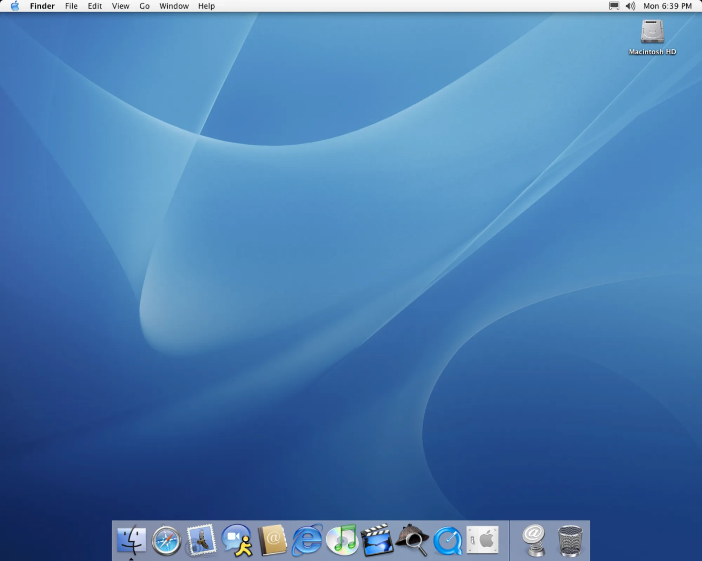Image resolution: width=702 pixels, height=561 pixels.
Task: Open the Apple menu
Action: click(15, 6)
